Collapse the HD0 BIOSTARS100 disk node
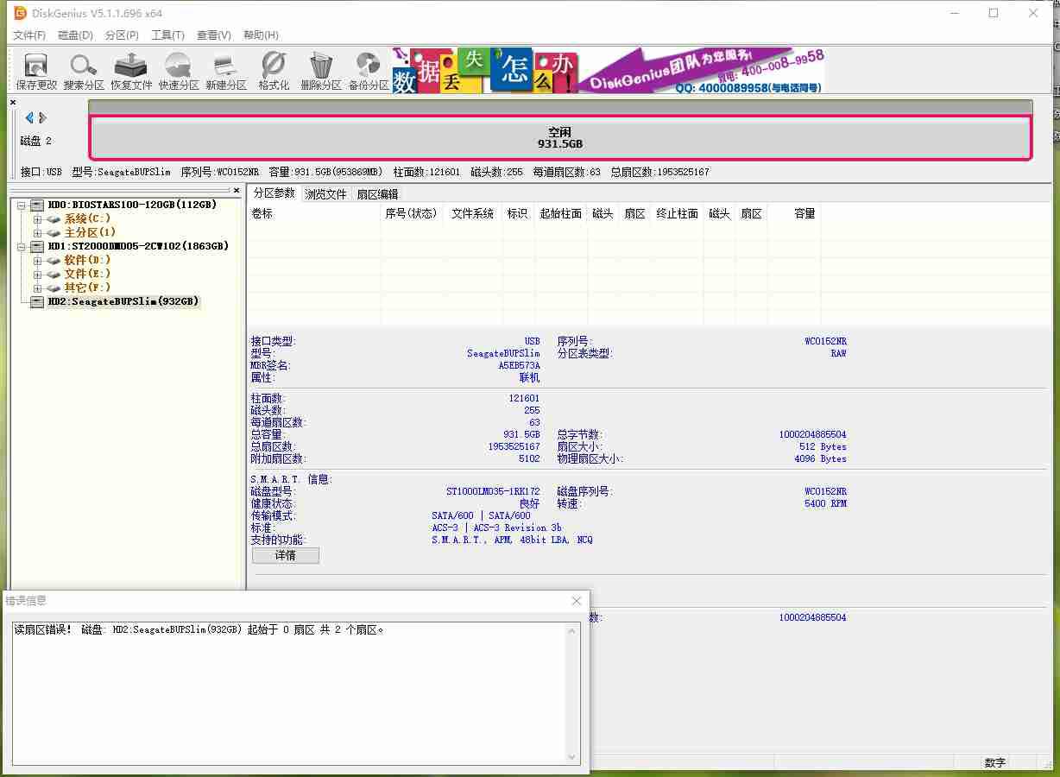Viewport: 1060px width, 777px height. click(x=22, y=205)
